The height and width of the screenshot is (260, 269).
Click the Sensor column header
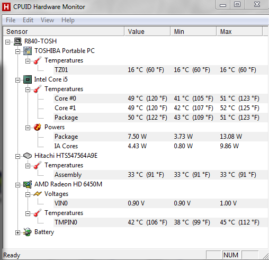pyautogui.click(x=64, y=31)
